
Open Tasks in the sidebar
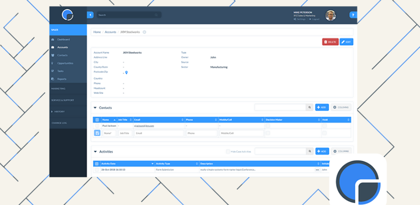click(x=60, y=71)
